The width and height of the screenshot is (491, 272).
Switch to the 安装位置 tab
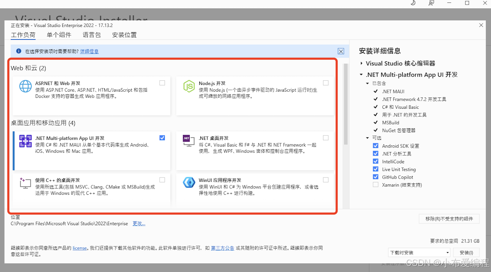pos(124,35)
